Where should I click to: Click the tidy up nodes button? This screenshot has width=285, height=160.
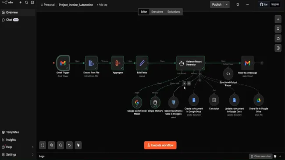click(78, 145)
